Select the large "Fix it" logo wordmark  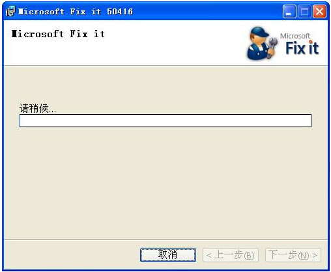pyautogui.click(x=302, y=48)
